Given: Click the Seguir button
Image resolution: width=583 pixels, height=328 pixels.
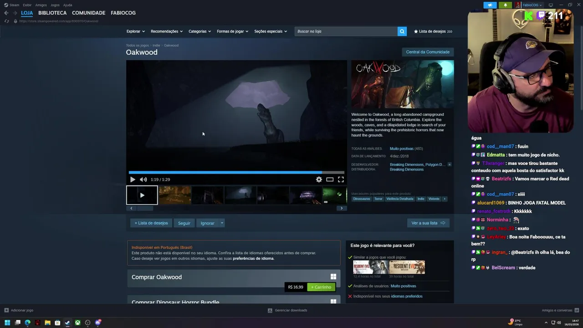Looking at the screenshot, I should (184, 223).
